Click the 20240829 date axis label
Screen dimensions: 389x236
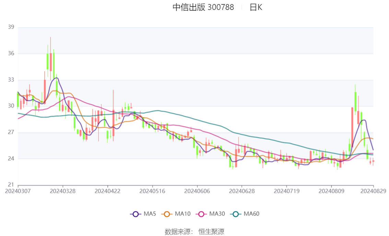(373, 191)
